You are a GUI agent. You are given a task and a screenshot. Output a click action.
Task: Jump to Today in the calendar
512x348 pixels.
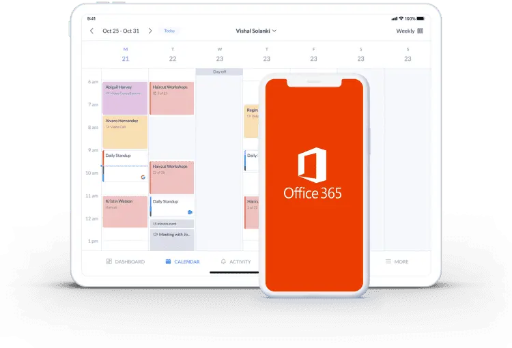[x=169, y=31]
